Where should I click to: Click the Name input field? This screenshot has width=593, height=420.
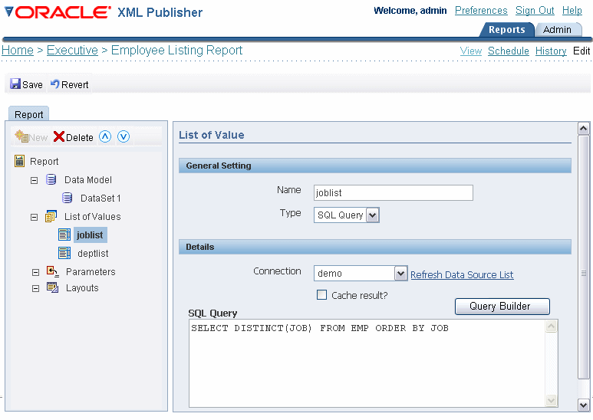tap(394, 192)
